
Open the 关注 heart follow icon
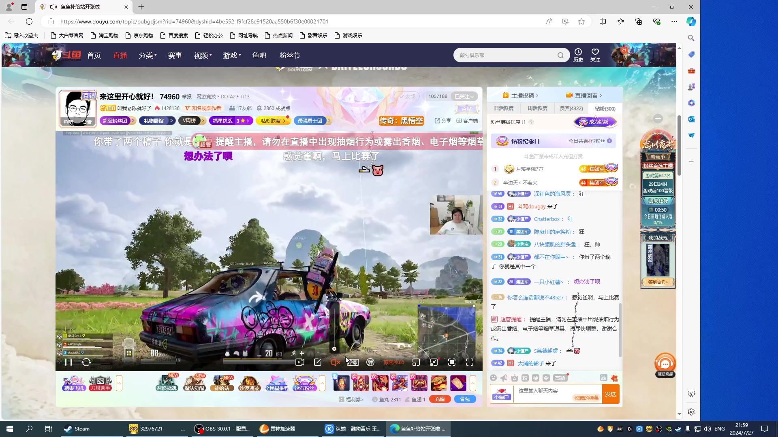(x=595, y=55)
